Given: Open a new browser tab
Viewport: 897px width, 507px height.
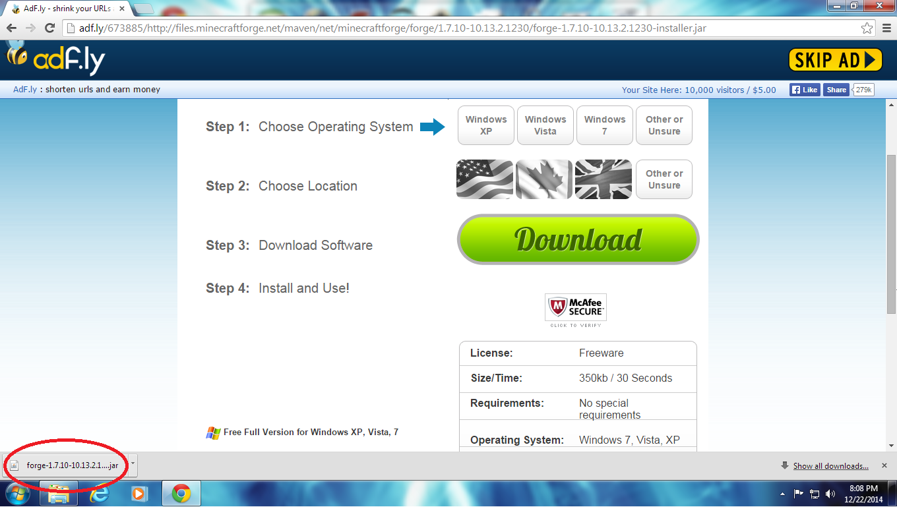Looking at the screenshot, I should [143, 9].
